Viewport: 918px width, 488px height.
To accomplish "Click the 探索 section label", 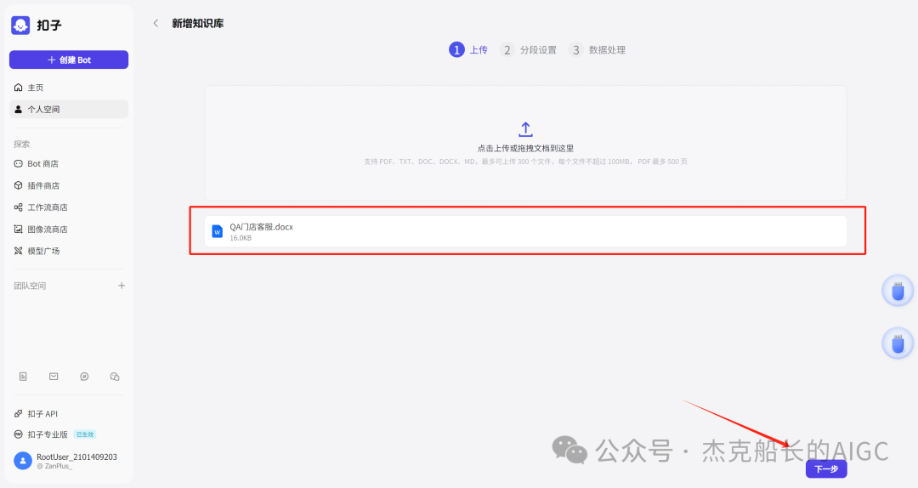I will click(x=21, y=145).
